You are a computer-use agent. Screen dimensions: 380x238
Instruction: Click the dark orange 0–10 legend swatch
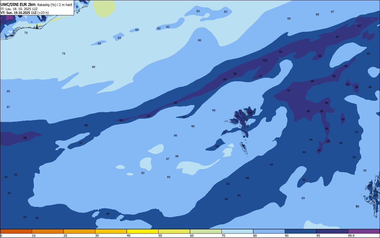coord(16,231)
